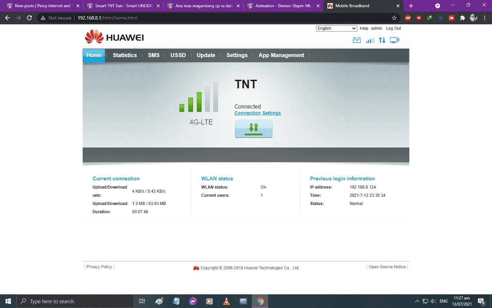Close the Mobile Broadband tab
492x308 pixels.
click(398, 6)
